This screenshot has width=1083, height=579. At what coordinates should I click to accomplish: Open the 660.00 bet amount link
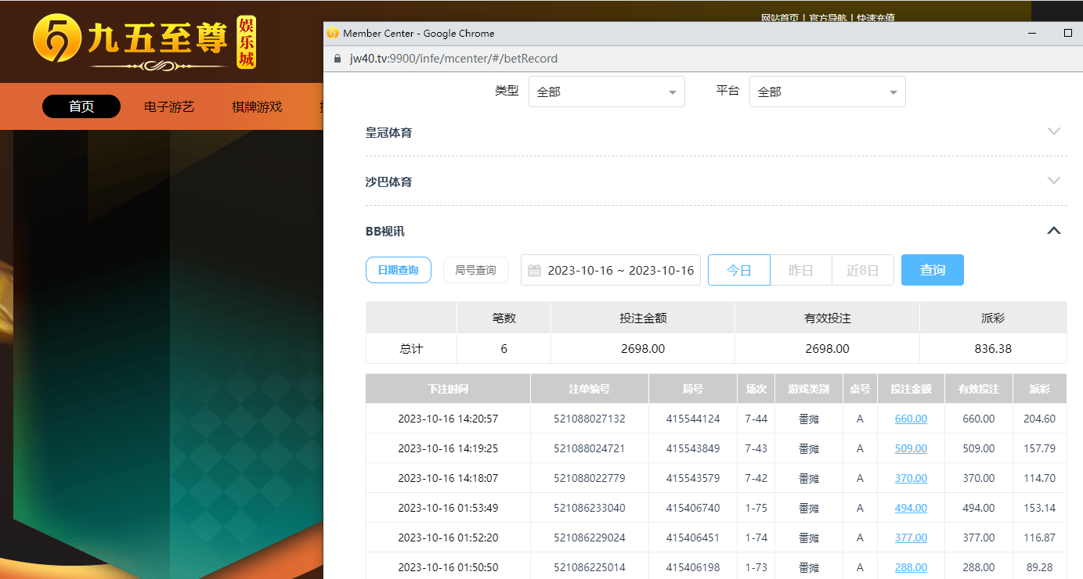(x=911, y=419)
